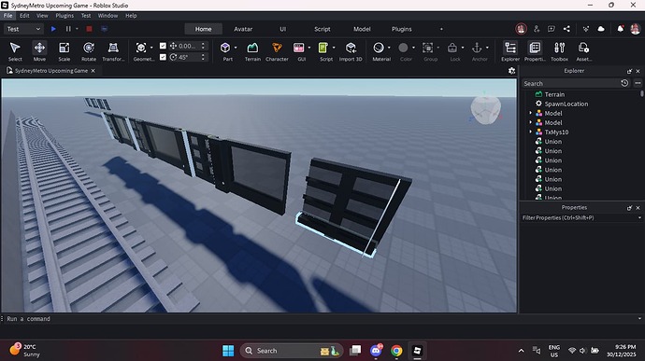Open the notifications bell
645x361 pixels.
(621, 29)
